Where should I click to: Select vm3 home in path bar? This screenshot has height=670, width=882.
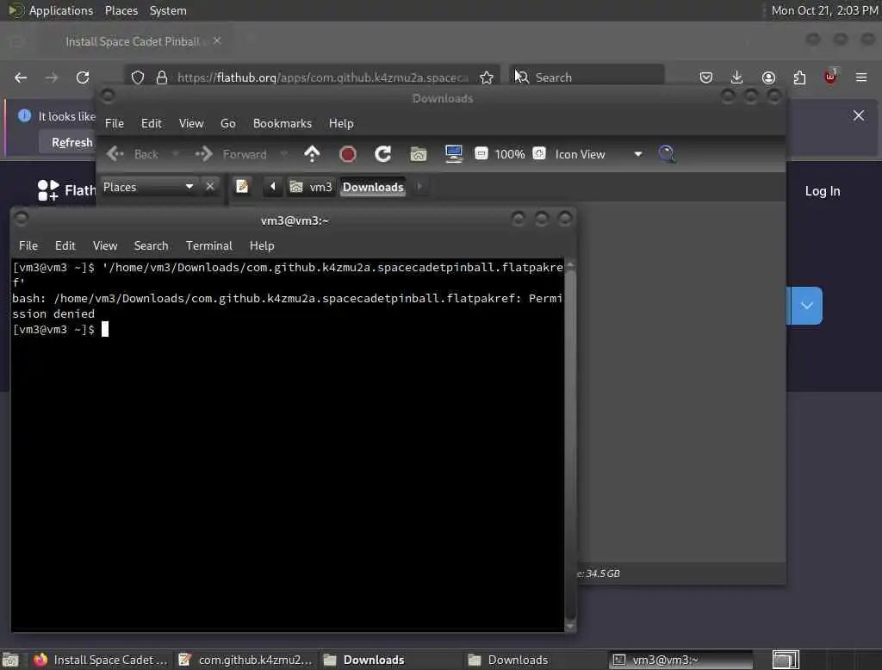310,187
